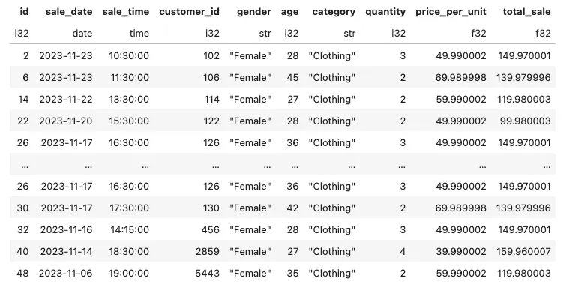Click the sale_date column header
This screenshot has width=566, height=293.
tap(69, 12)
